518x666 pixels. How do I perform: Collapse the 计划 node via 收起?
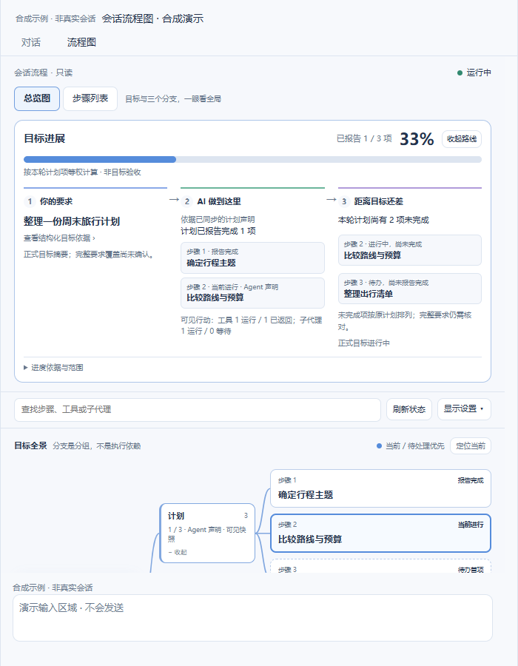pyautogui.click(x=178, y=552)
